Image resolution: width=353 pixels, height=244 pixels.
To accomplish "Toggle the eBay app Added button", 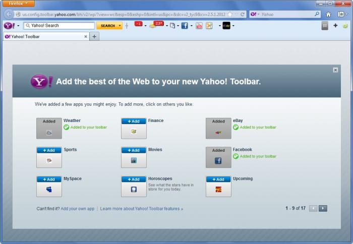I will (218, 121).
